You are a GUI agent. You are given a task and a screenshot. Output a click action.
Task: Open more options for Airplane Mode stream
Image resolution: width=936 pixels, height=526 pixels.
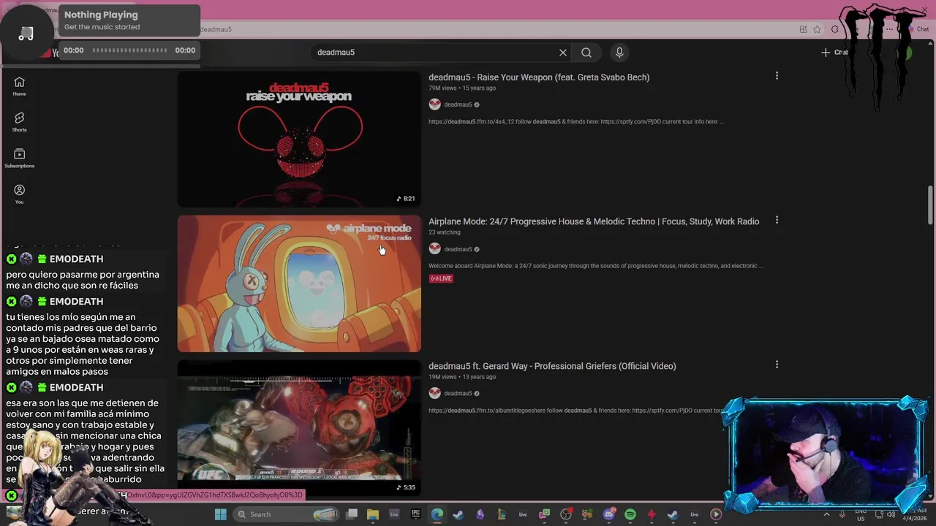[x=777, y=220]
